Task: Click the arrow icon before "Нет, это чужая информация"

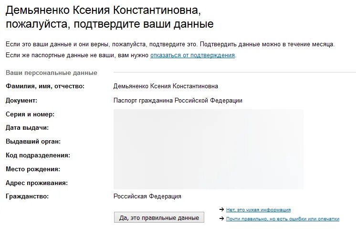Action: tap(221, 209)
